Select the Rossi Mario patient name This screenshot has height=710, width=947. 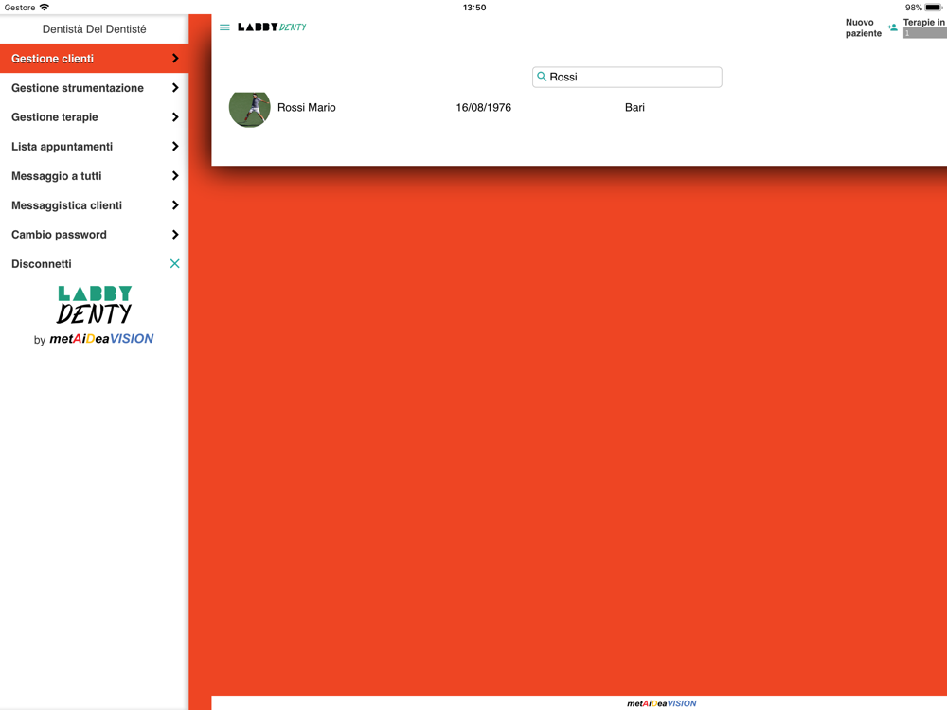coord(306,108)
